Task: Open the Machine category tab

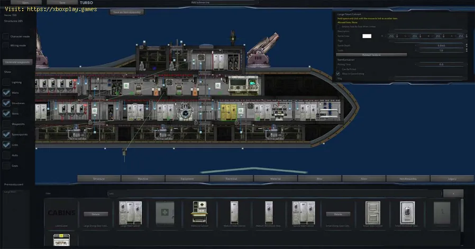Action: point(143,179)
